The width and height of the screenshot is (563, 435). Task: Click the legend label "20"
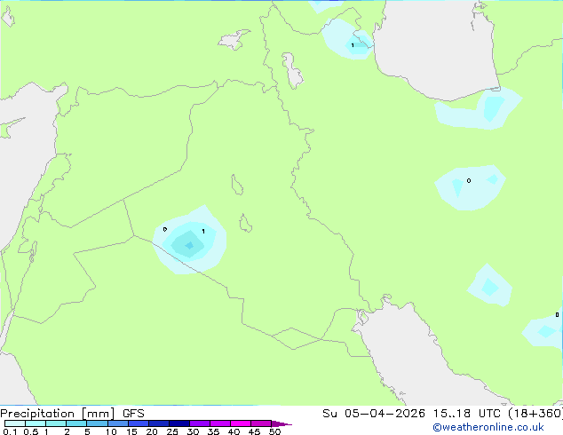pos(152,431)
